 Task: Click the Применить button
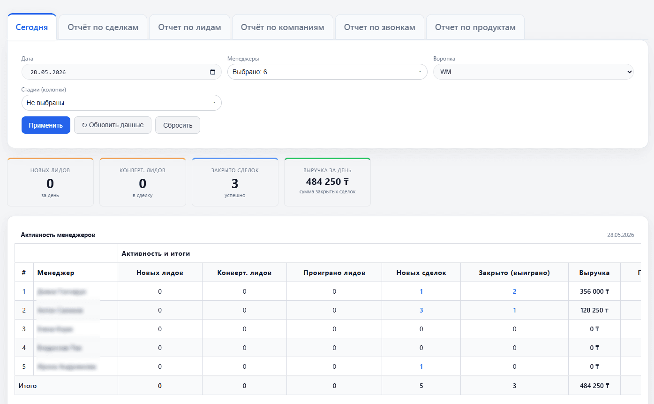click(46, 125)
